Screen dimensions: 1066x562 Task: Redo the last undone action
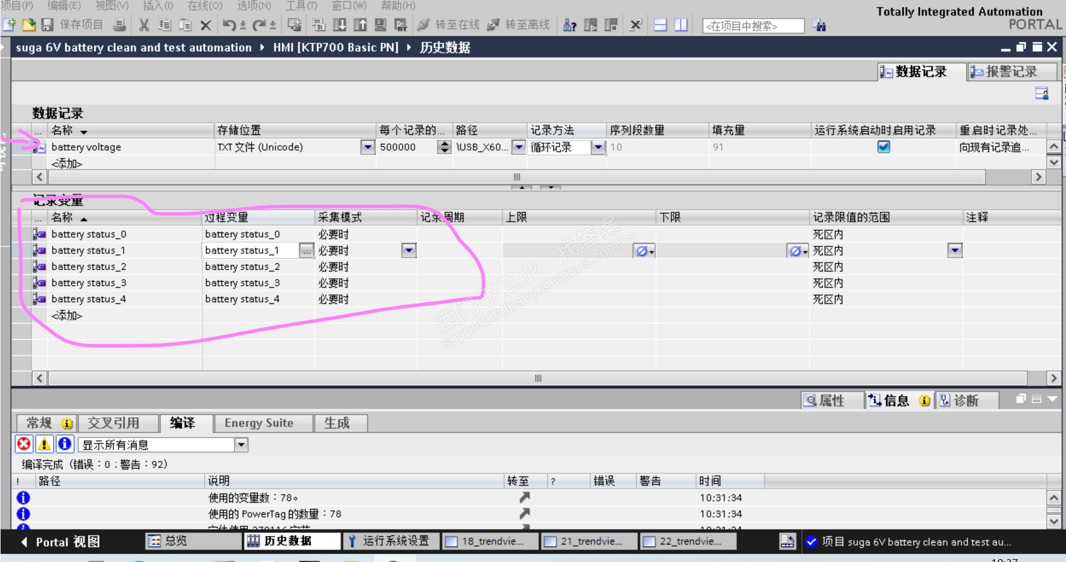(260, 25)
